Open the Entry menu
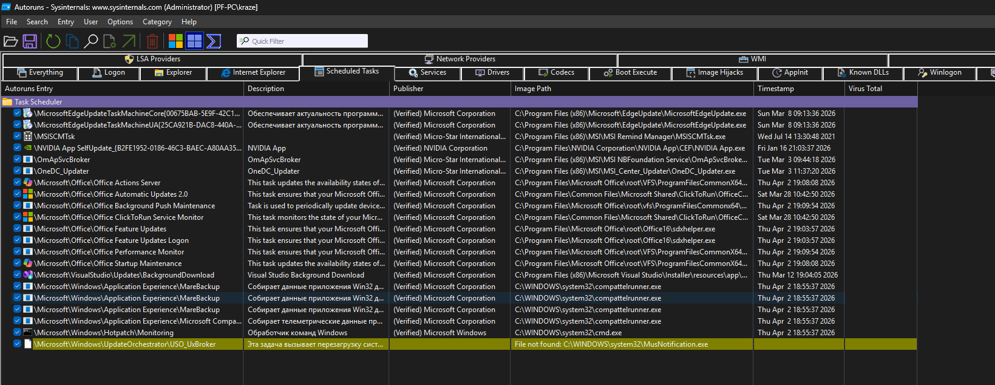The image size is (995, 385). tap(66, 22)
